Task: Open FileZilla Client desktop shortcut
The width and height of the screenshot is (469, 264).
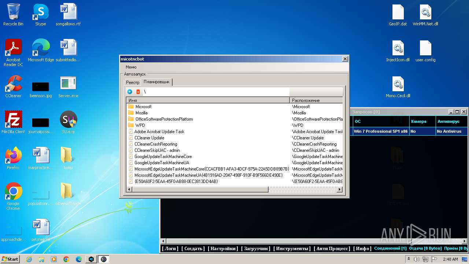Action: pyautogui.click(x=13, y=122)
